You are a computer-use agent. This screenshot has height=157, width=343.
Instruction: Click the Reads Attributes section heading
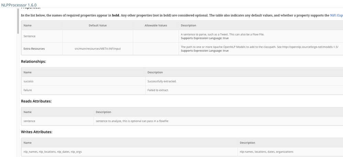coord(36,101)
